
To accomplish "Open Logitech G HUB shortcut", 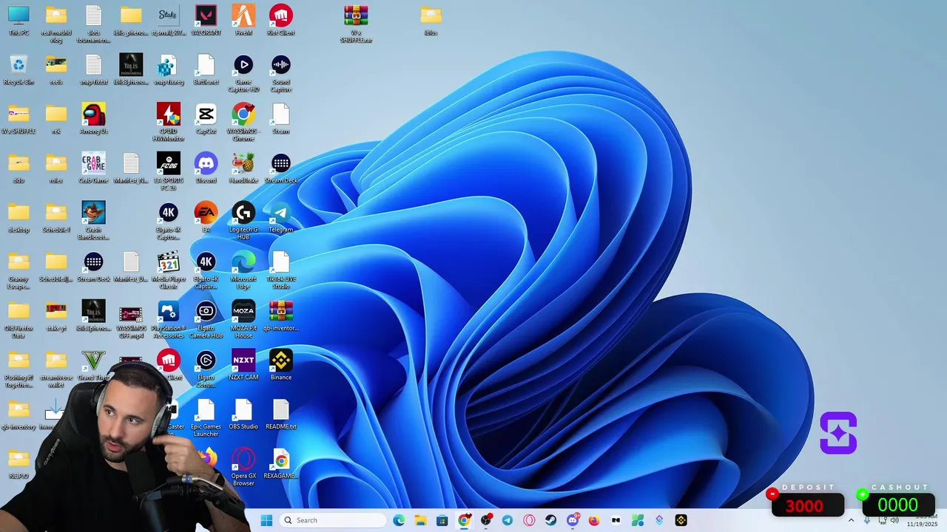I will [243, 220].
